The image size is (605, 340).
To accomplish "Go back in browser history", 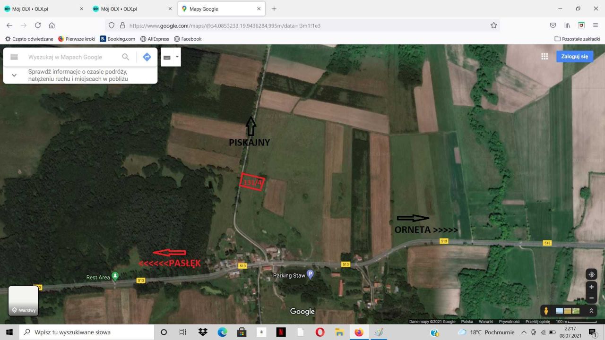I will point(9,25).
